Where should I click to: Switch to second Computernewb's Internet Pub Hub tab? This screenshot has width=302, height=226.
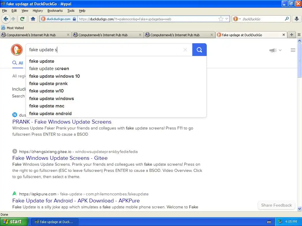pos(108,35)
